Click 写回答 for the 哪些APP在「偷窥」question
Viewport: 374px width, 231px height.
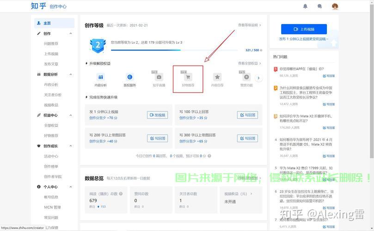pos(329,76)
